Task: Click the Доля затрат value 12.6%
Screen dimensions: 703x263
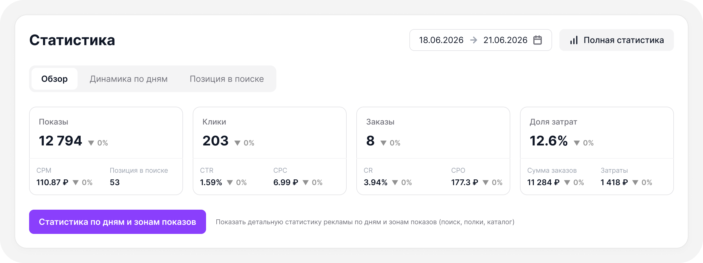Action: coord(548,141)
